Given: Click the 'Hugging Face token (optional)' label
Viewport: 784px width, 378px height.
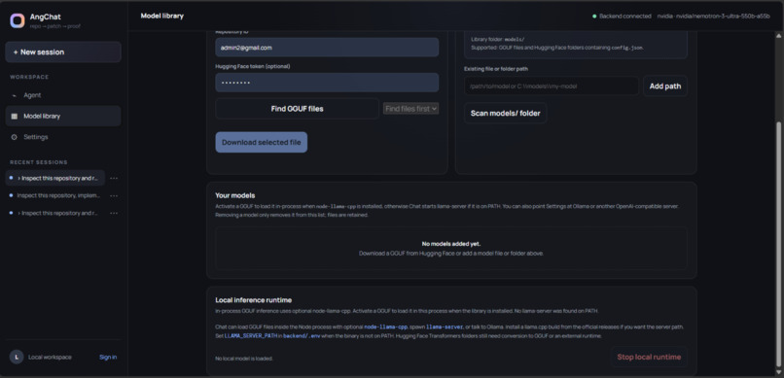Looking at the screenshot, I should (x=253, y=66).
